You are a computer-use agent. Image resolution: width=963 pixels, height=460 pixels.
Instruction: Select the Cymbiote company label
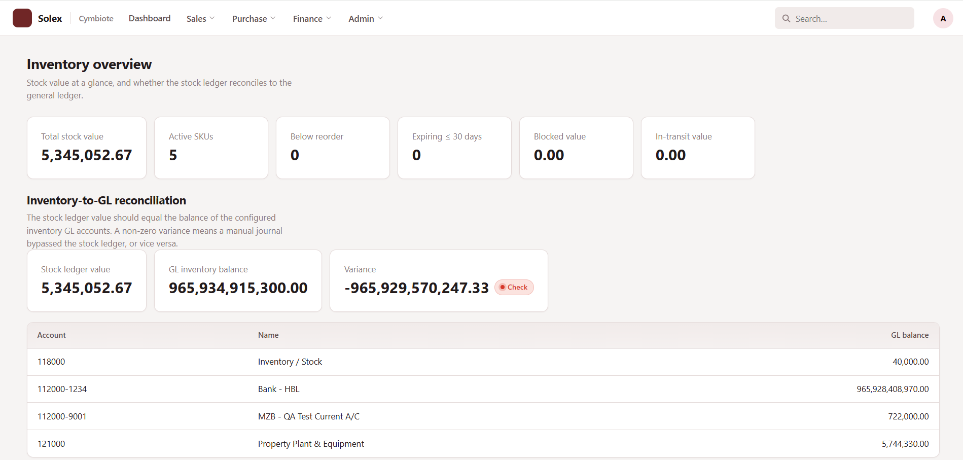[x=96, y=18]
